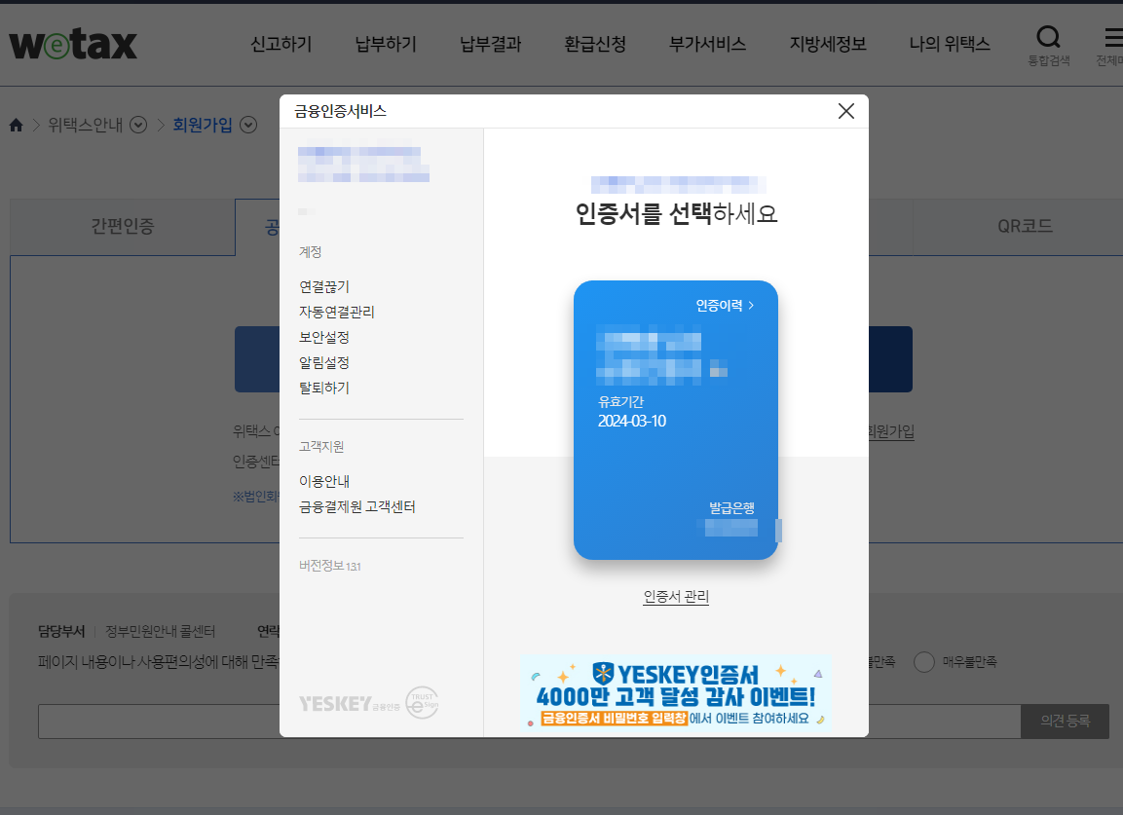The image size is (1123, 815).
Task: Open the 인증서 관리 link
Action: click(x=675, y=598)
